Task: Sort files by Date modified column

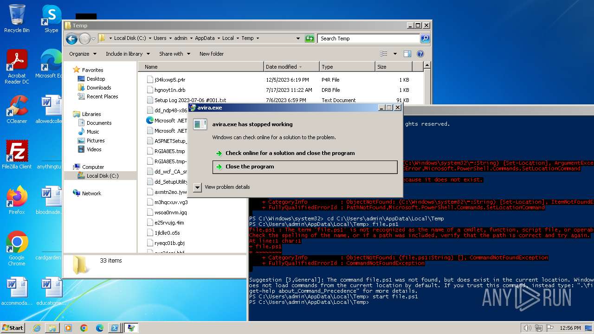Action: [x=291, y=67]
